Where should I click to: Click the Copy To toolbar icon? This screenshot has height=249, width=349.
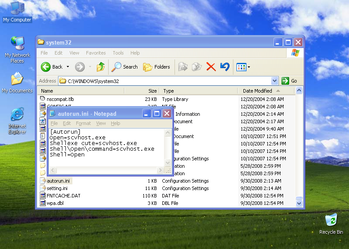click(x=197, y=67)
